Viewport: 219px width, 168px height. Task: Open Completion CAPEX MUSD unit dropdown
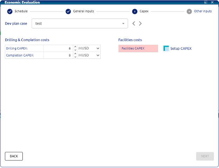pyautogui.click(x=98, y=55)
